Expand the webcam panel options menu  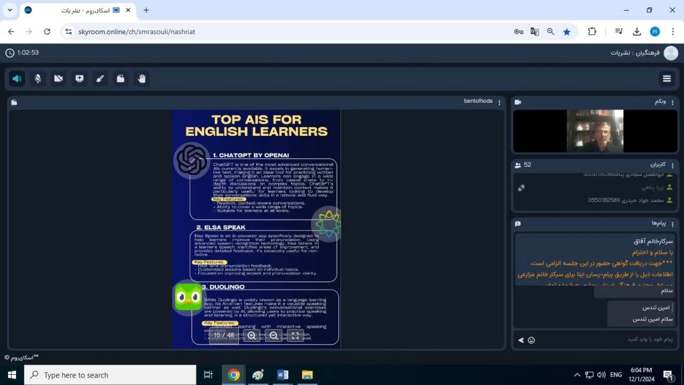point(673,102)
